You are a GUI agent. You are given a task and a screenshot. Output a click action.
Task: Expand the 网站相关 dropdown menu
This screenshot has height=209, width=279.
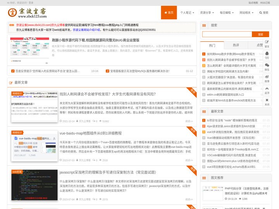coord(246,13)
